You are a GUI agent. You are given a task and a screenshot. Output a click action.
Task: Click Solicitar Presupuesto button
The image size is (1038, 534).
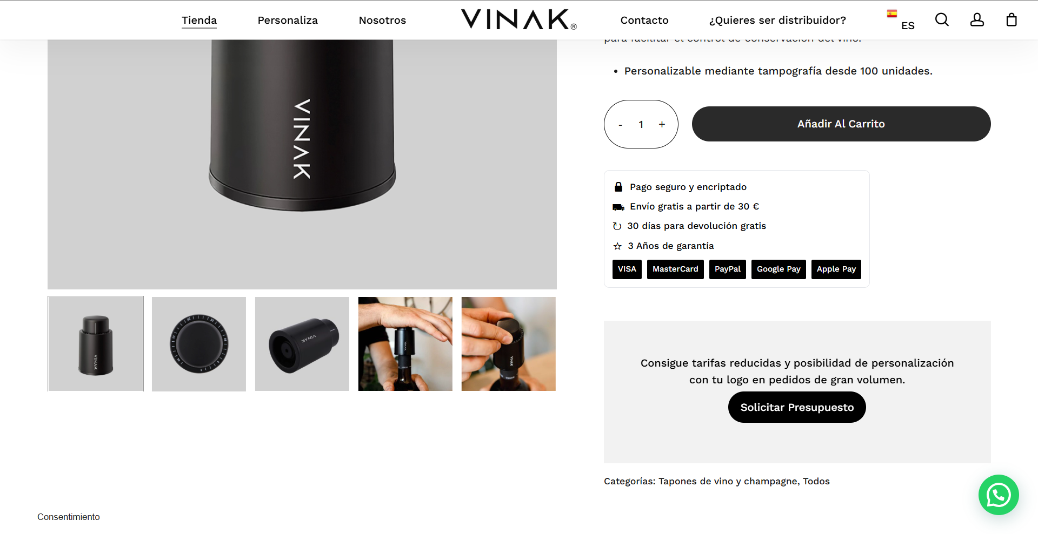797,407
